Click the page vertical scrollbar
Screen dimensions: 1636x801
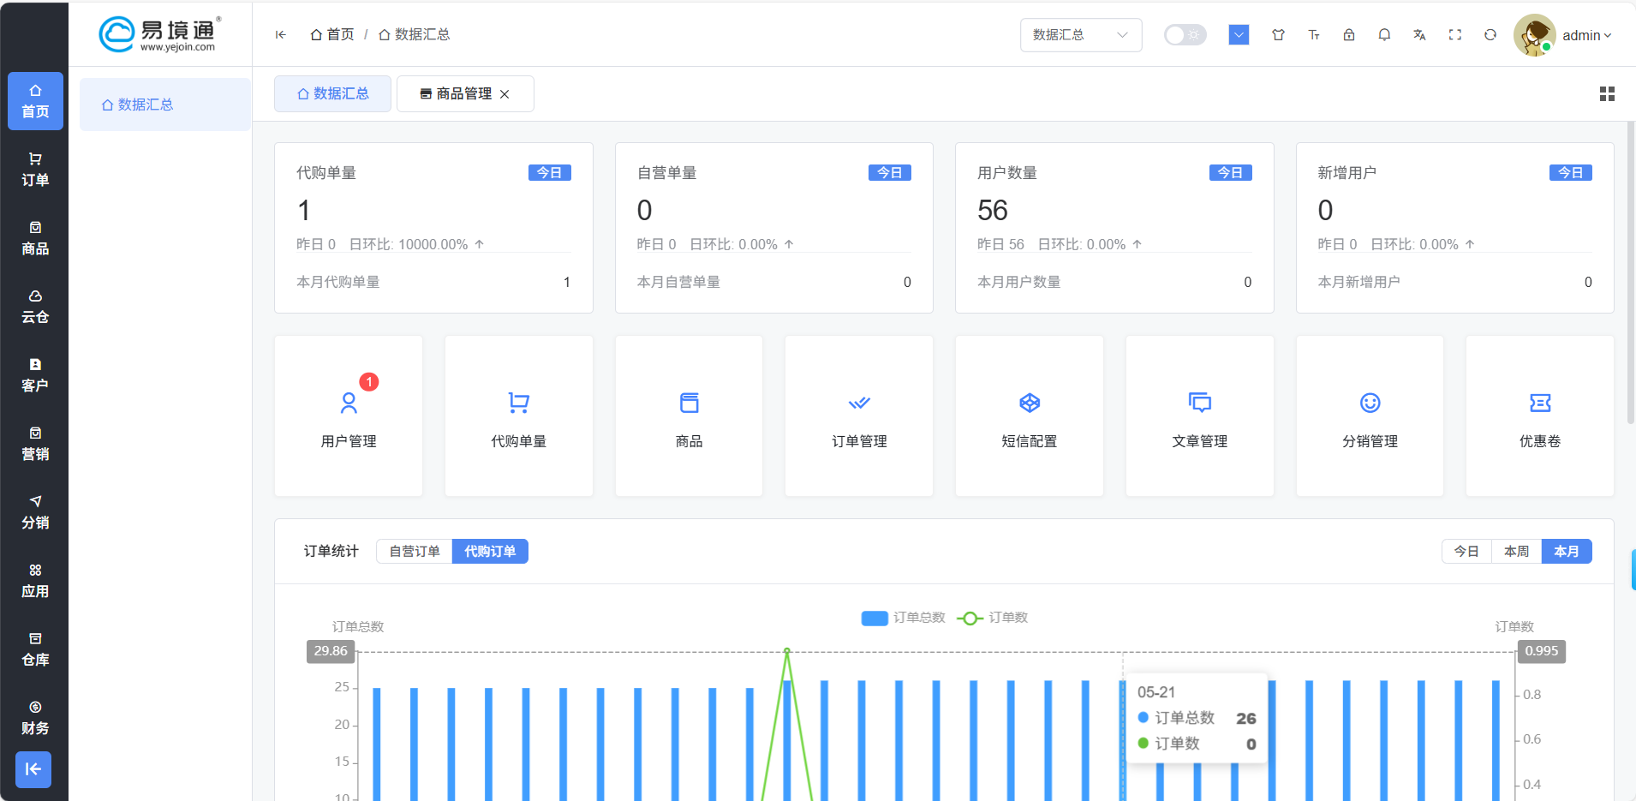pyautogui.click(x=1630, y=272)
